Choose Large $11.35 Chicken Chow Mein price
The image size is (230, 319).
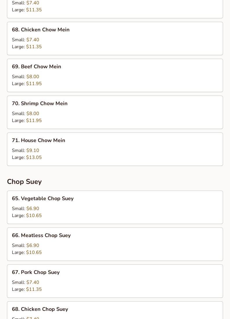(x=27, y=46)
